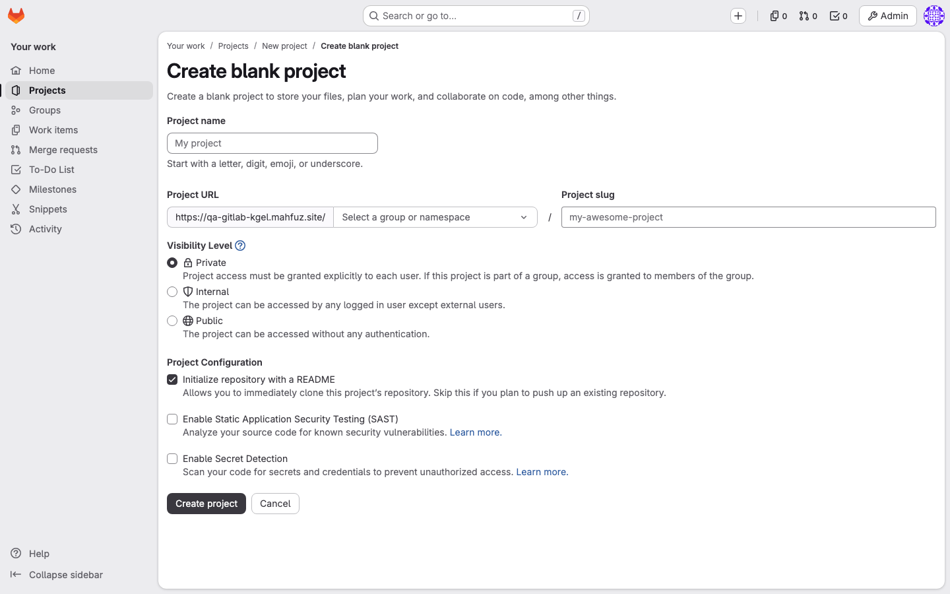Focus the Search or go to field
The height and width of the screenshot is (594, 950).
(x=476, y=16)
